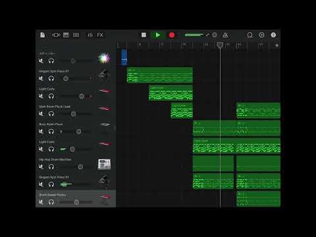Select the first Light Cycle track's green region
The width and height of the screenshot is (316, 237).
click(171, 93)
